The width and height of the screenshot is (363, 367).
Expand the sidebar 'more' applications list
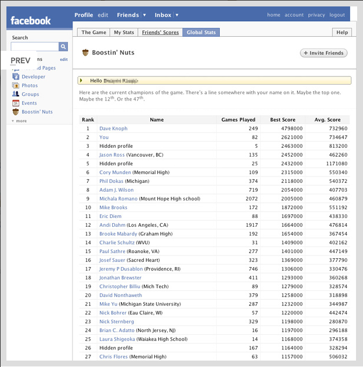(x=19, y=121)
